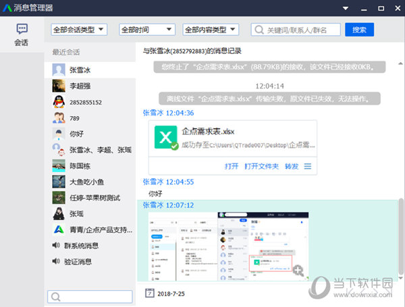
Task: Select conversation 张雪冰 in recent list
Action: click(x=90, y=70)
